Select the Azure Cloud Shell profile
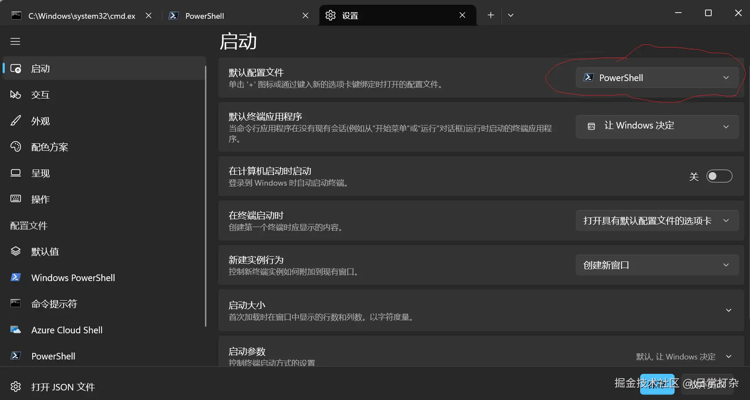 tap(66, 330)
